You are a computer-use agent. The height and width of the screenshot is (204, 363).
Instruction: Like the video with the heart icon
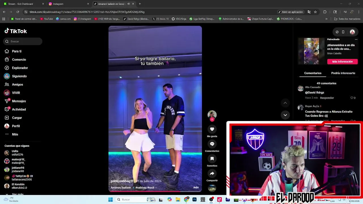[x=212, y=129]
